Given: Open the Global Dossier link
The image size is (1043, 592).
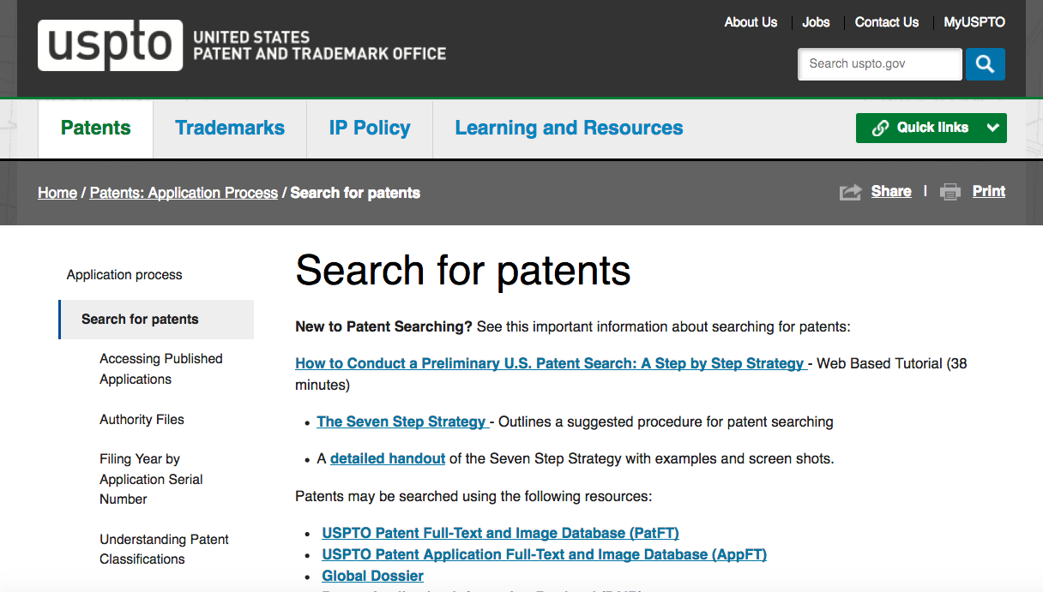Looking at the screenshot, I should tap(372, 576).
